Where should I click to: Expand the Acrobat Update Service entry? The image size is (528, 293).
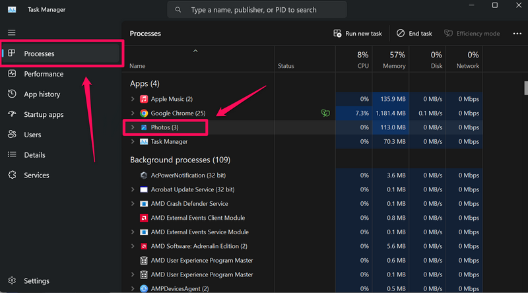(133, 189)
